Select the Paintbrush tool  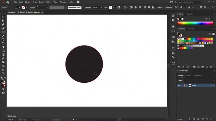tap(3, 36)
